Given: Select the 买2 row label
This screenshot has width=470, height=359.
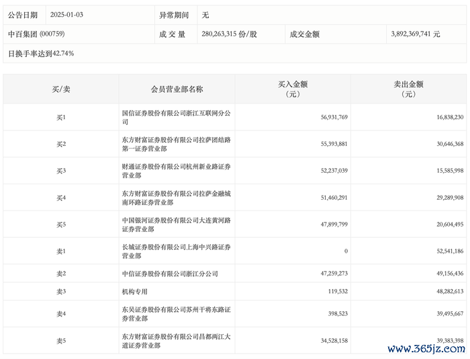Looking at the screenshot, I should point(61,144).
